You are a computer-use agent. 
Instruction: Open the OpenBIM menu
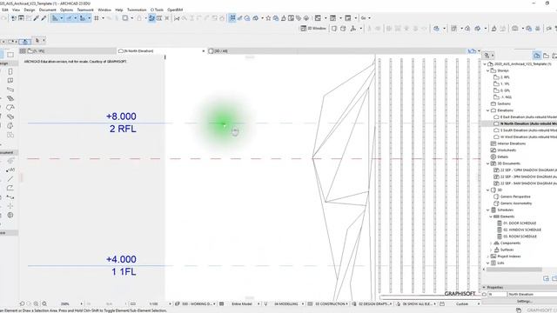click(x=175, y=10)
